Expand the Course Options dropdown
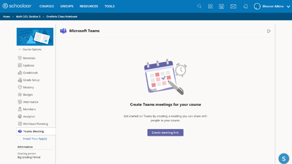 pyautogui.click(x=30, y=49)
